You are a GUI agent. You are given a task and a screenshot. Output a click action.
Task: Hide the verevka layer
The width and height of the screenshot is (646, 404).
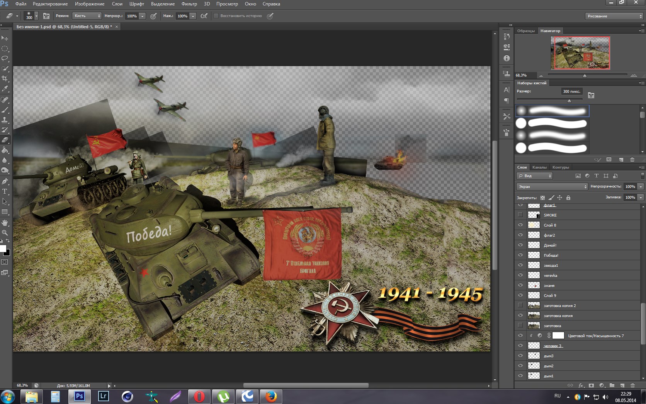click(520, 275)
